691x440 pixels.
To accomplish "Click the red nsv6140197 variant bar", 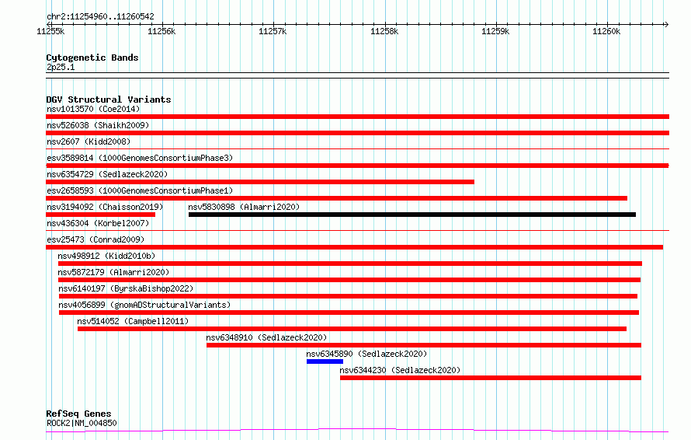I will coord(348,296).
